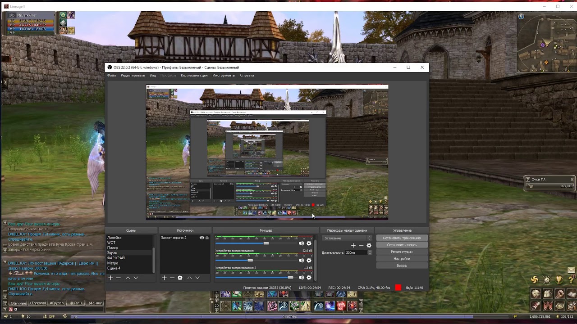Viewport: 577px width, 324px height.
Task: Click the red recording indicator in status bar
Action: click(398, 288)
